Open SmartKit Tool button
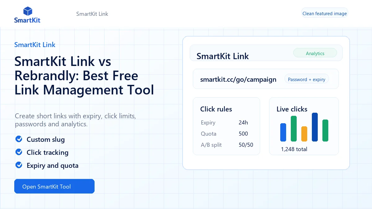This screenshot has width=372, height=209. pos(54,186)
